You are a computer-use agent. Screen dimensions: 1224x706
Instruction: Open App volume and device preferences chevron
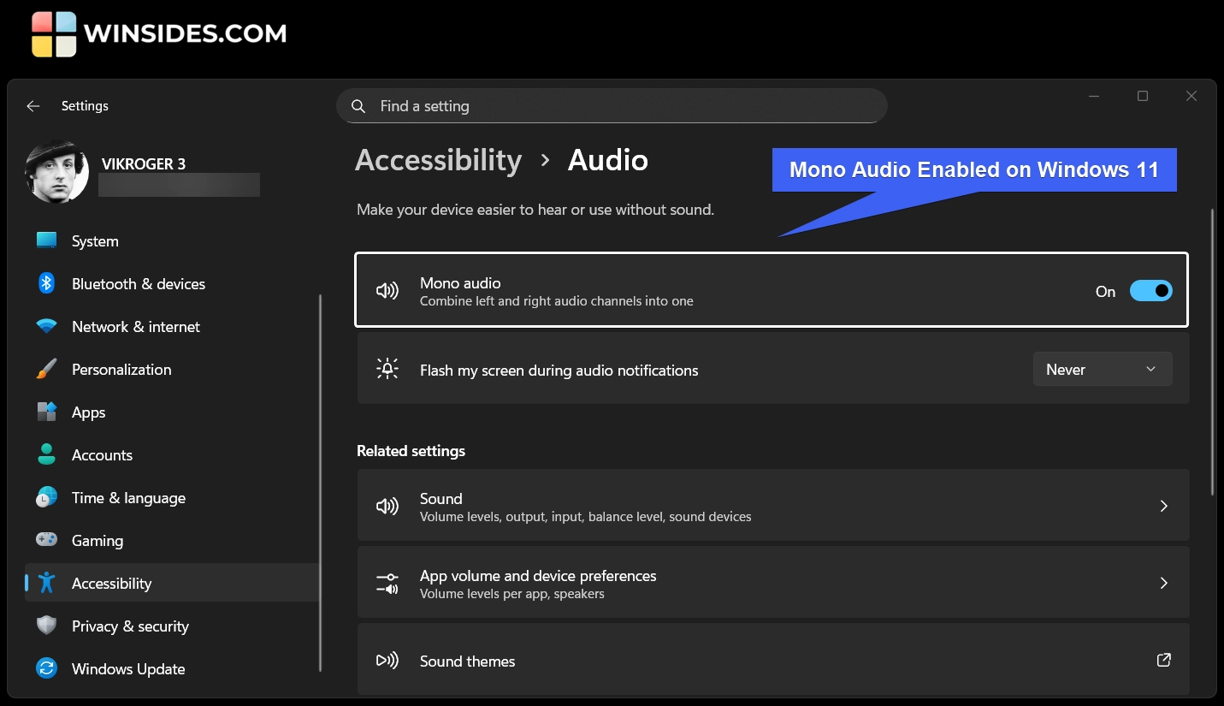tap(1163, 583)
